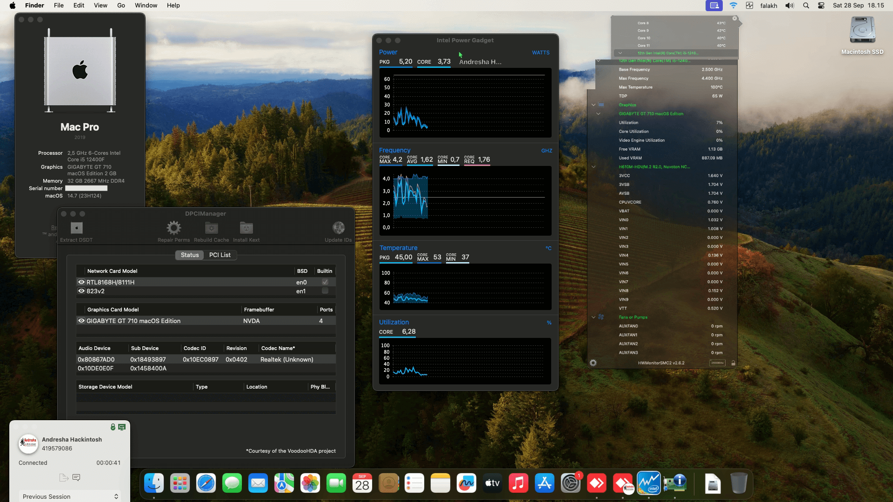Click the Update IDs globe icon
The width and height of the screenshot is (893, 502).
(339, 227)
